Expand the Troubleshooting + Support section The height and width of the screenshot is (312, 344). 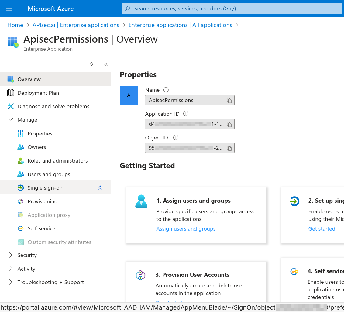pyautogui.click(x=11, y=282)
